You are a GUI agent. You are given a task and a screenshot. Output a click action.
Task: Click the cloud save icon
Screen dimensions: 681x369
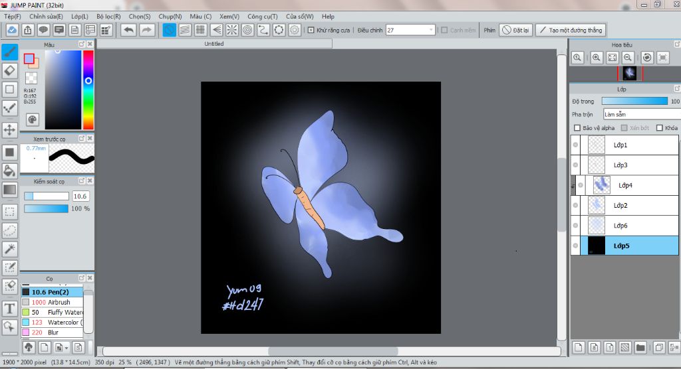[x=12, y=30]
